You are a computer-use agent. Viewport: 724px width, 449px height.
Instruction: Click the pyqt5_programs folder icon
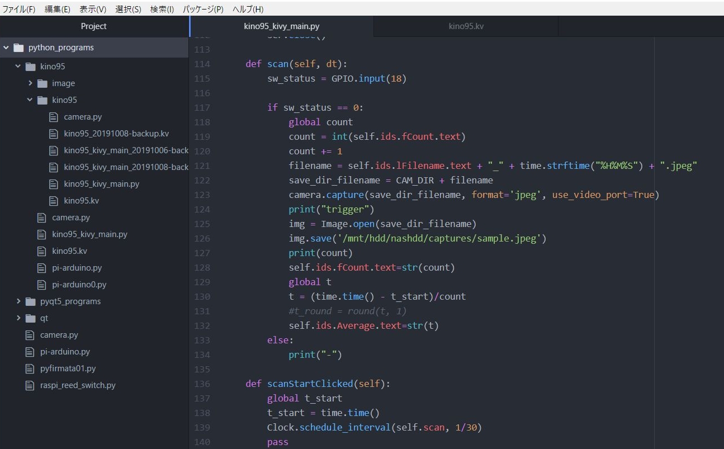[30, 301]
